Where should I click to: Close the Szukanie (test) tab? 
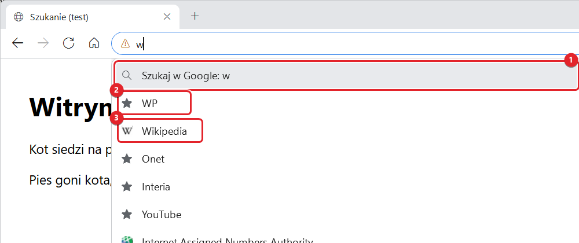(167, 17)
